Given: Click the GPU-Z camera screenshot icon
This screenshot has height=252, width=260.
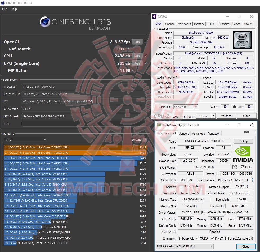Looking at the screenshot, I should coord(246,132).
